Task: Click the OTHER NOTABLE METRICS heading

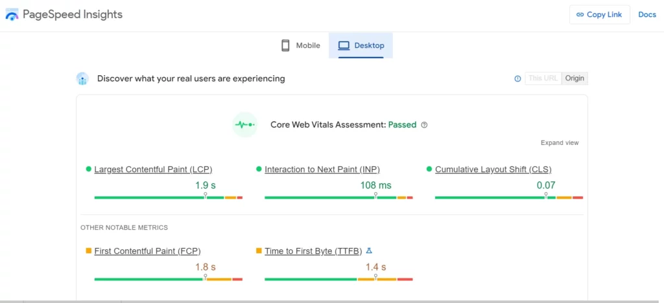Action: [124, 228]
